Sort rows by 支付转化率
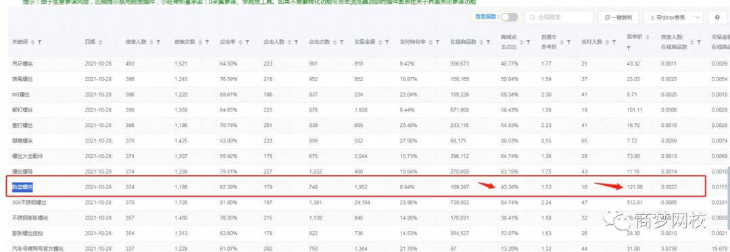Image resolution: width=730 pixels, height=252 pixels. 431,42
